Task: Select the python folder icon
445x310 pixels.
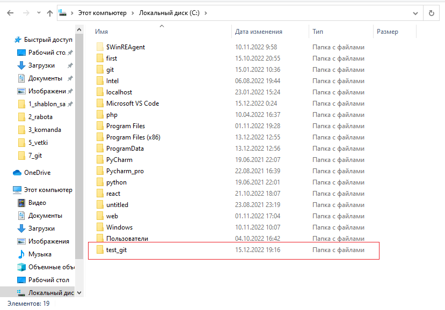Action: coord(100,182)
